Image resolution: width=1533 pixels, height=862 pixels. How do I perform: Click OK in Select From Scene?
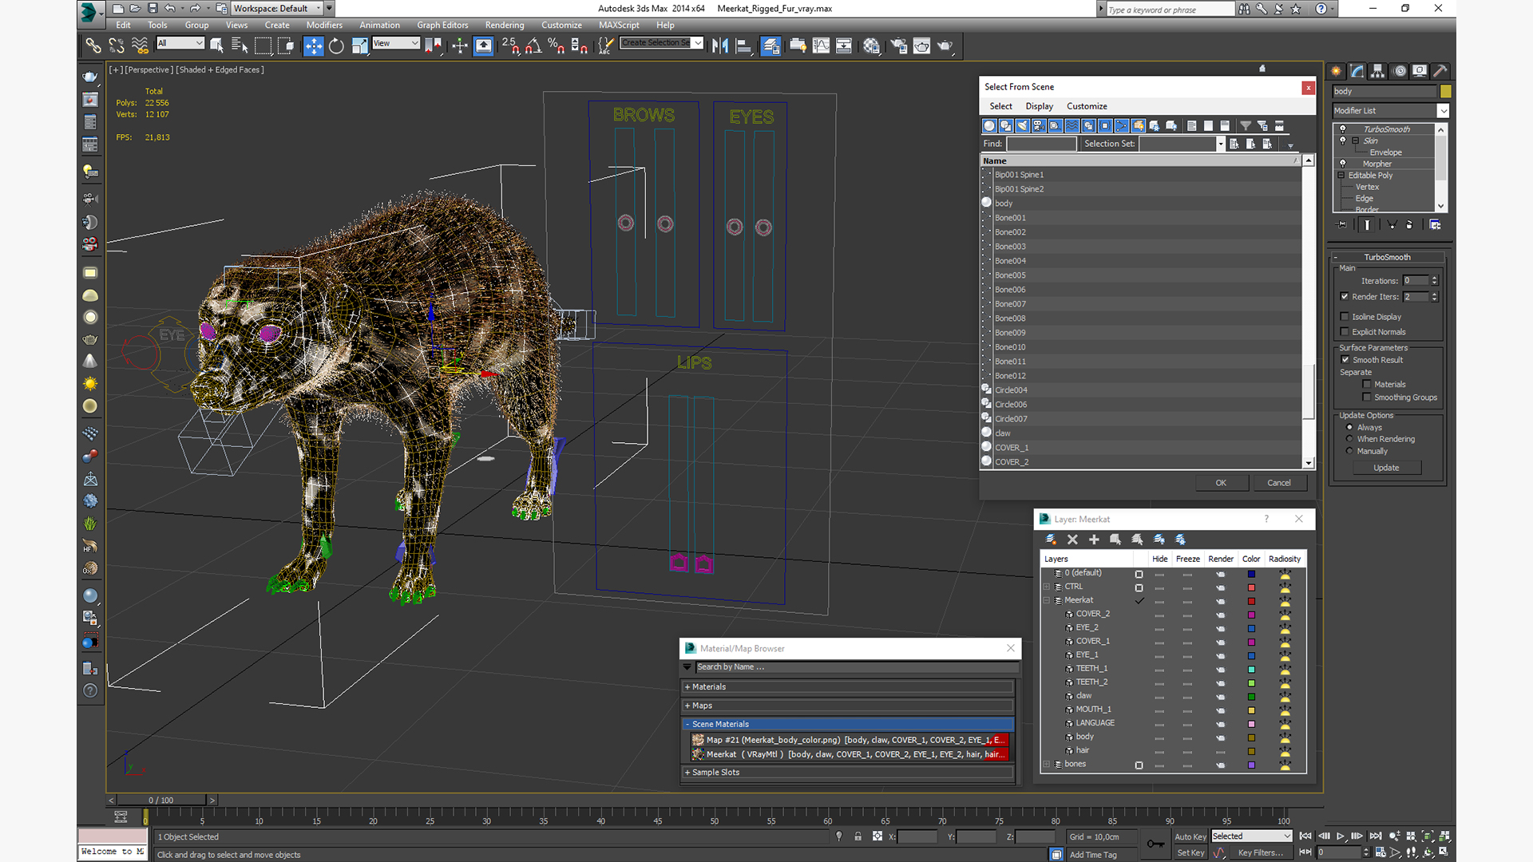1221,483
